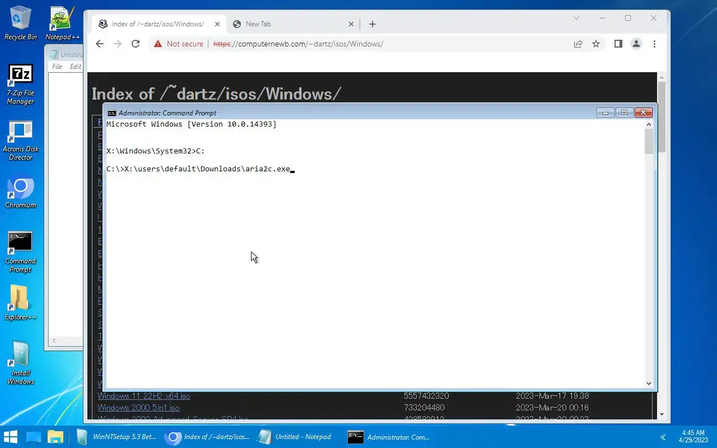Viewport: 717px width, 448px height.
Task: Open the Windows 11 22H2 x64.iso link
Action: [144, 396]
